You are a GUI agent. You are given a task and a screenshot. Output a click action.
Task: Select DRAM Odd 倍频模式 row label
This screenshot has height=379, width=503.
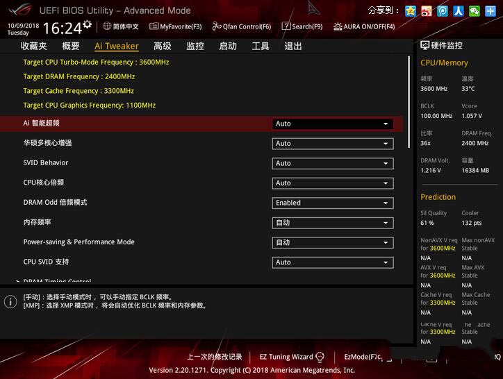coord(55,202)
